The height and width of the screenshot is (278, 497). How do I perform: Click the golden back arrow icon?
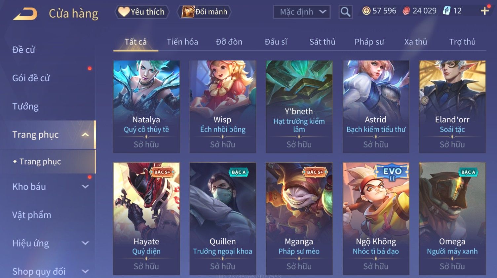pos(25,14)
